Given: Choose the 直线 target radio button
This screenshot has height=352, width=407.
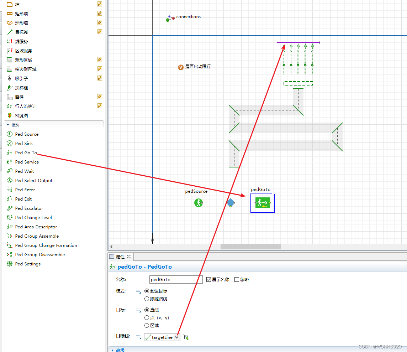Looking at the screenshot, I should [147, 310].
